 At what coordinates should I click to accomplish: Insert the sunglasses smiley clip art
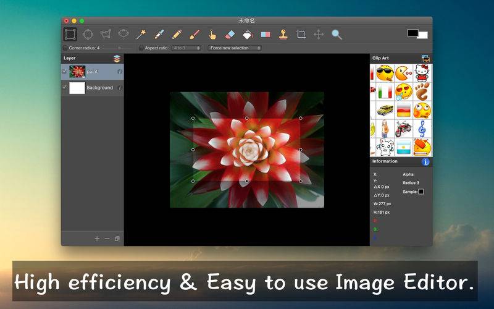point(385,73)
